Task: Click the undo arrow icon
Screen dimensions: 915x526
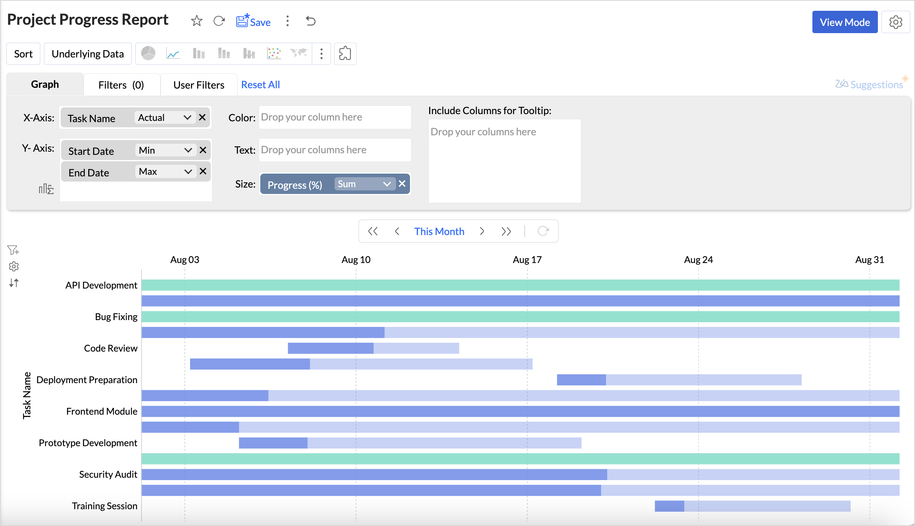Action: coord(311,21)
